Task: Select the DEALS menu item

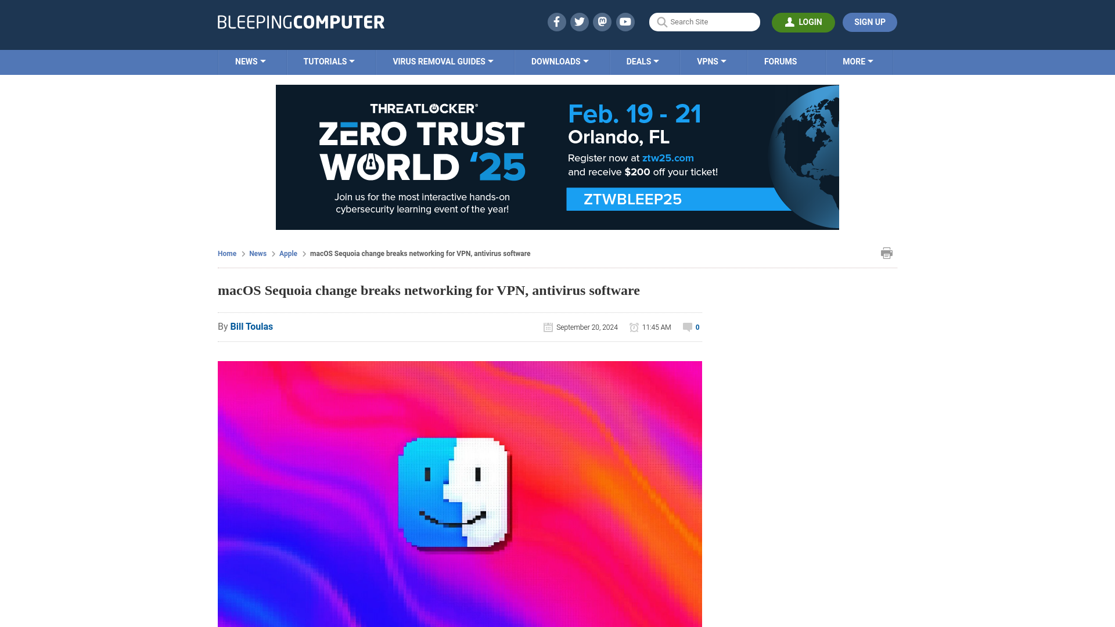Action: [x=642, y=62]
